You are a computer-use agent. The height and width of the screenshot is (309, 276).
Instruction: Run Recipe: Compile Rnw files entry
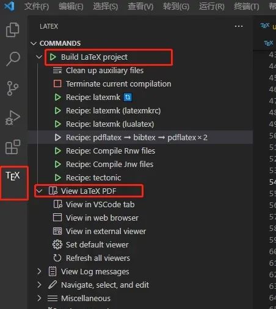(111, 151)
